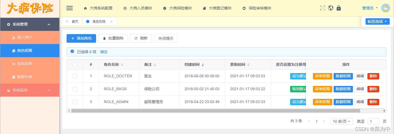Click 数据权限 for ROLE_BXGS
This screenshot has height=134, width=394.
click(343, 89)
